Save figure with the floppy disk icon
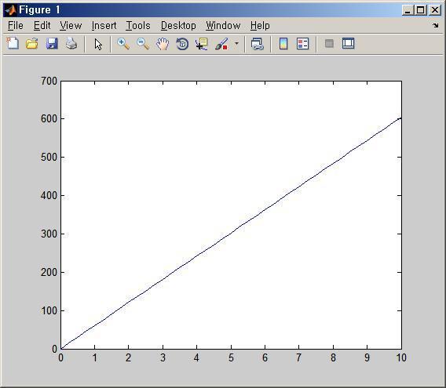 click(x=52, y=44)
